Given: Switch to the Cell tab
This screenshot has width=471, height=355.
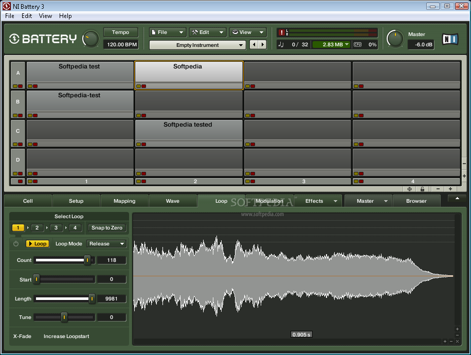Looking at the screenshot, I should pos(28,201).
